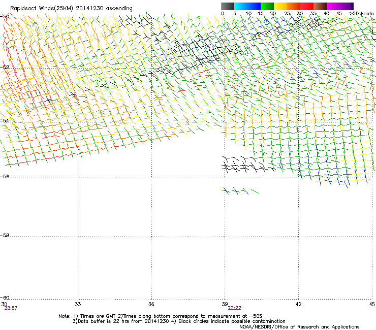Click the longitude label '30'

point(4,304)
